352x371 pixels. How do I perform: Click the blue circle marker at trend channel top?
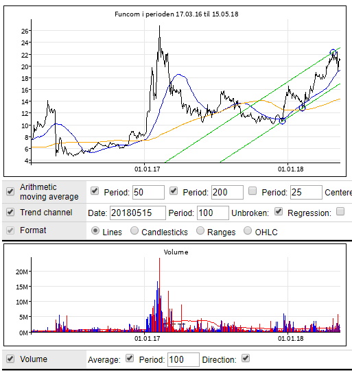(x=333, y=52)
